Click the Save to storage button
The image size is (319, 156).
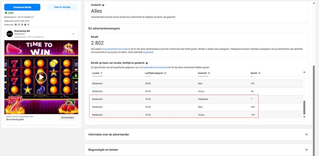(x=62, y=7)
